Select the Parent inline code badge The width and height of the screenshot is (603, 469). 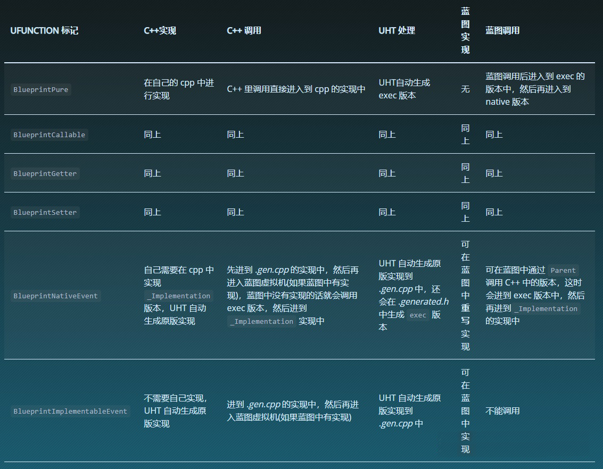563,270
